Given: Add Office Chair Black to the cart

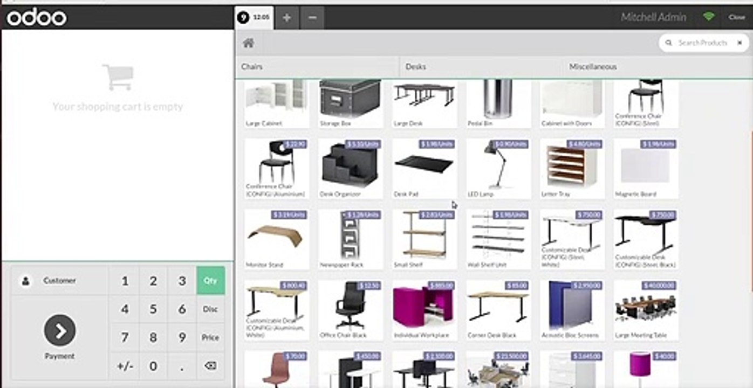Looking at the screenshot, I should pos(351,310).
